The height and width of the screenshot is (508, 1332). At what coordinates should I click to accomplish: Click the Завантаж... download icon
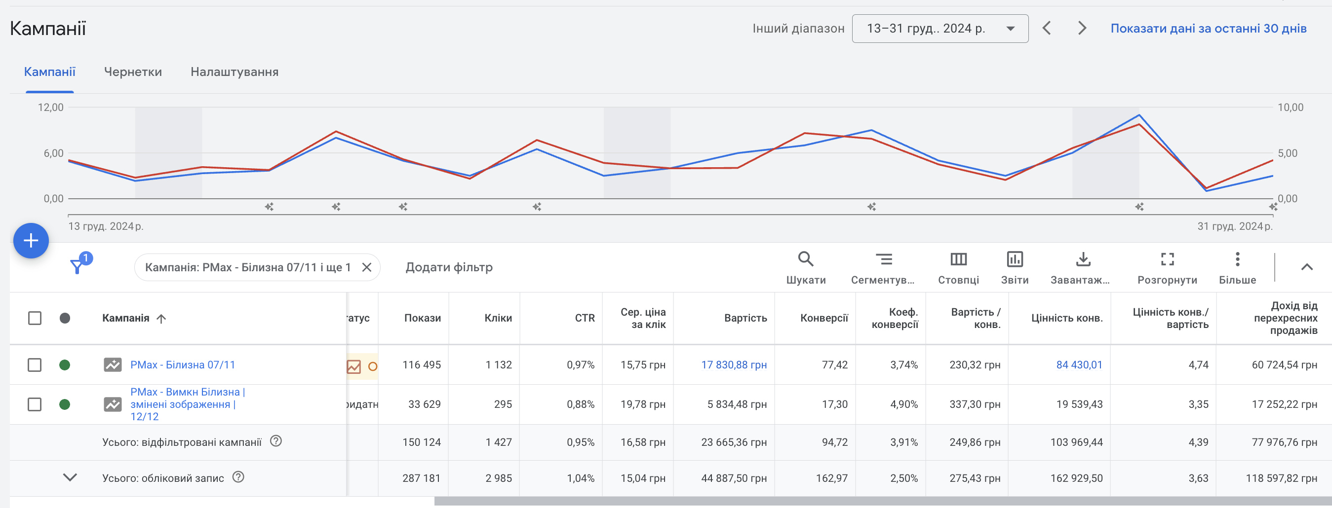(1083, 259)
